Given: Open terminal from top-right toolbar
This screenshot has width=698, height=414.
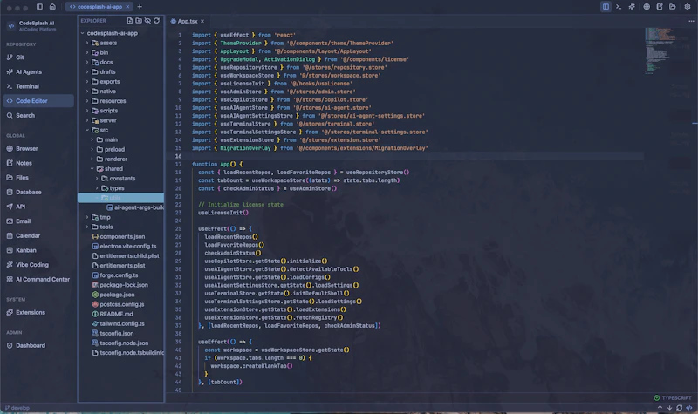Looking at the screenshot, I should (619, 7).
